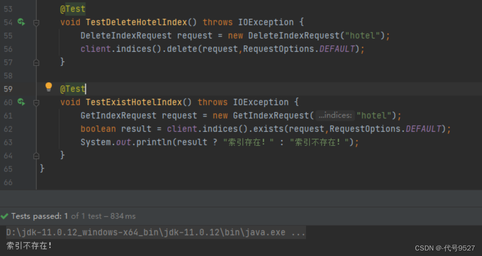Click line number 66 in gutter
Viewport: 482px width, 256px height.
[8, 182]
